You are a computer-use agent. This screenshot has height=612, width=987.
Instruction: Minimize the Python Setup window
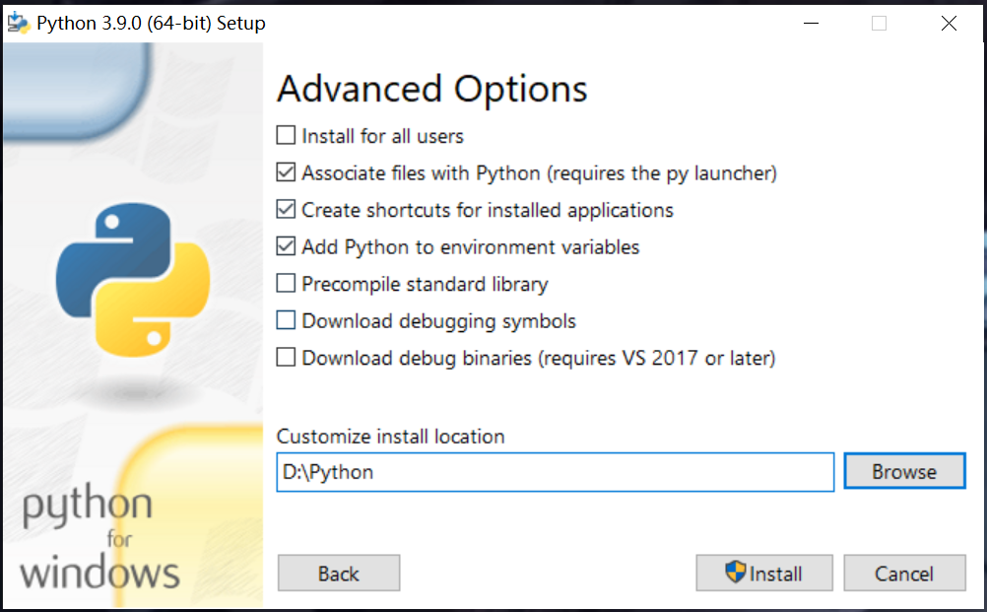click(811, 24)
